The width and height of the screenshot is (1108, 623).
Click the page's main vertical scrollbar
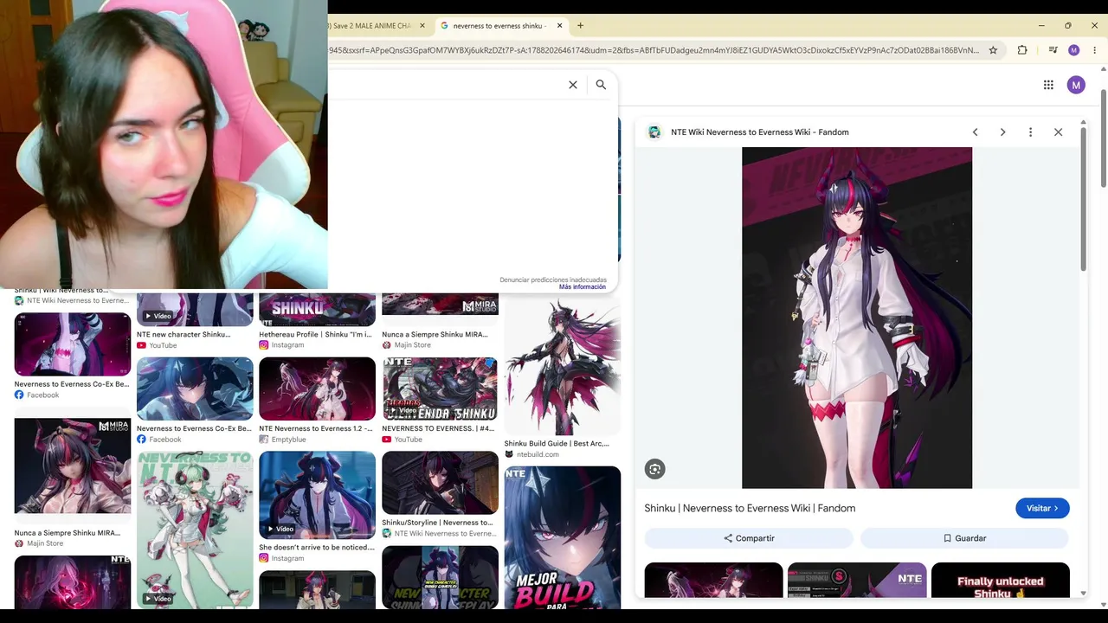1104,137
